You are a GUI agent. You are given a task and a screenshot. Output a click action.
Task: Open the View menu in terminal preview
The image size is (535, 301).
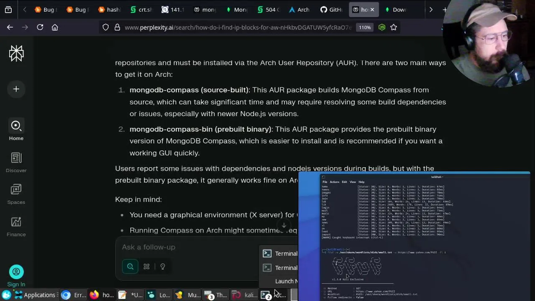coord(353,182)
